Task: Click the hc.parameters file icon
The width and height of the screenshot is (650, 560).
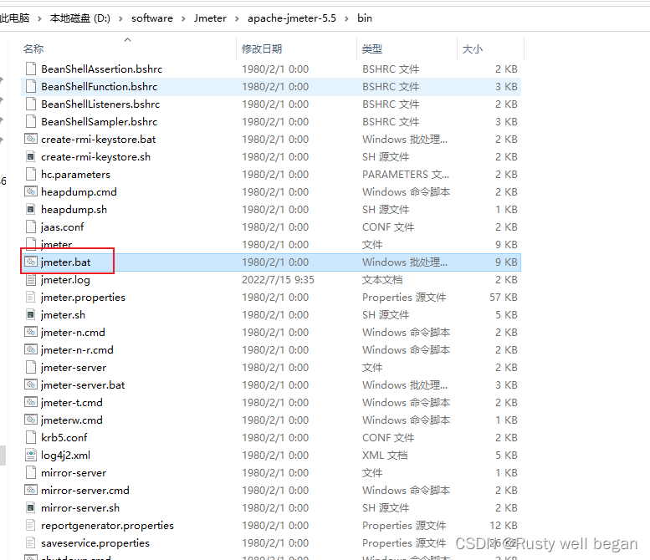Action: [31, 174]
